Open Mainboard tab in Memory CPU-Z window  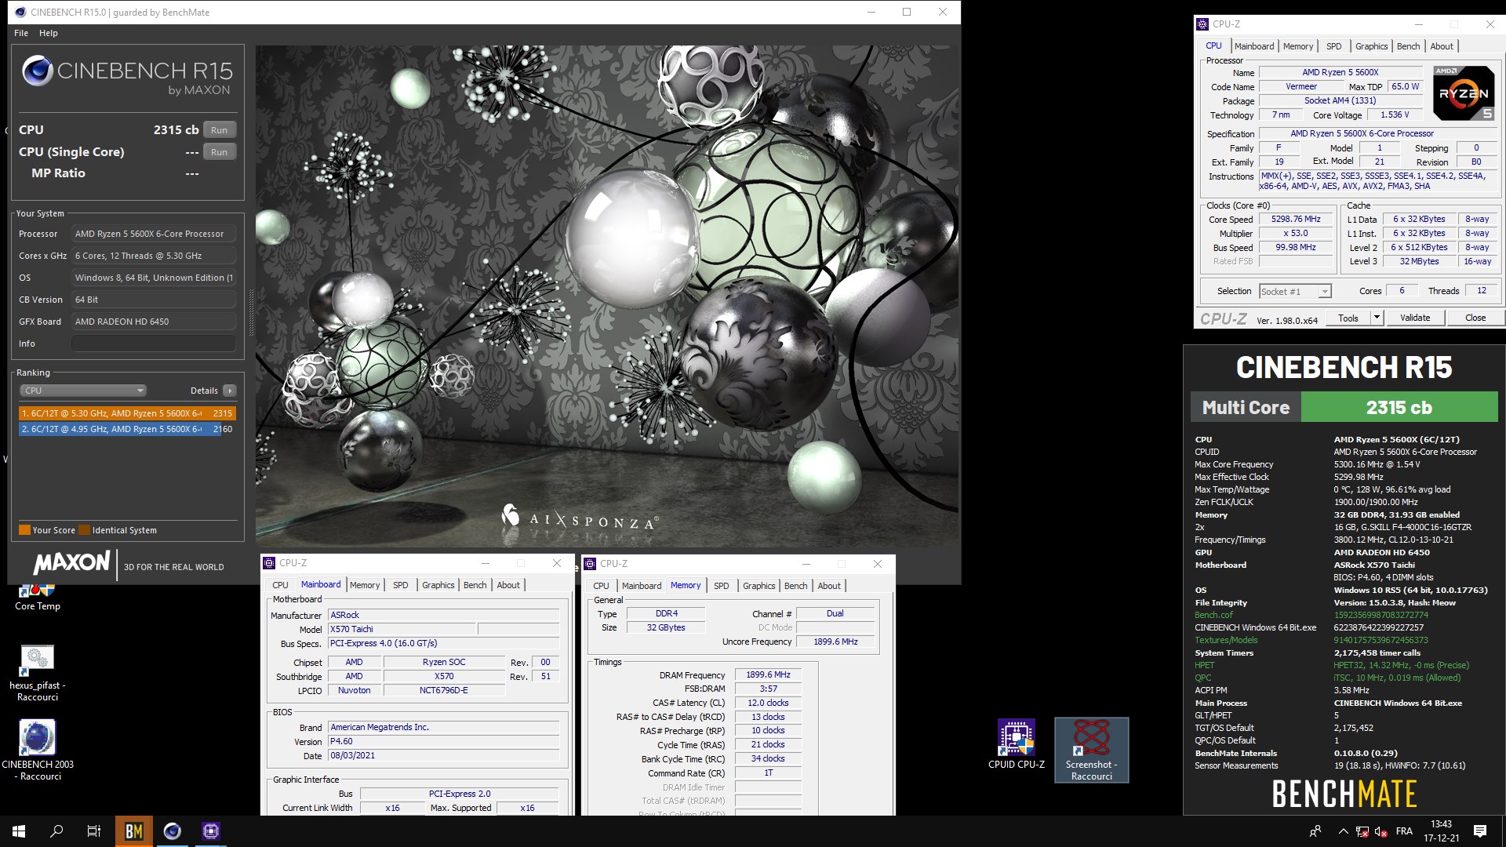(642, 586)
